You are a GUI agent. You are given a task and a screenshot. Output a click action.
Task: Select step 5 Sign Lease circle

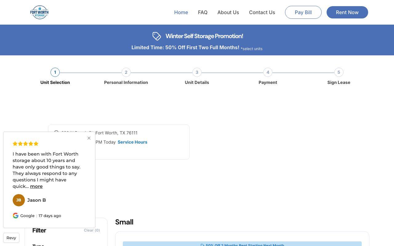click(x=339, y=72)
